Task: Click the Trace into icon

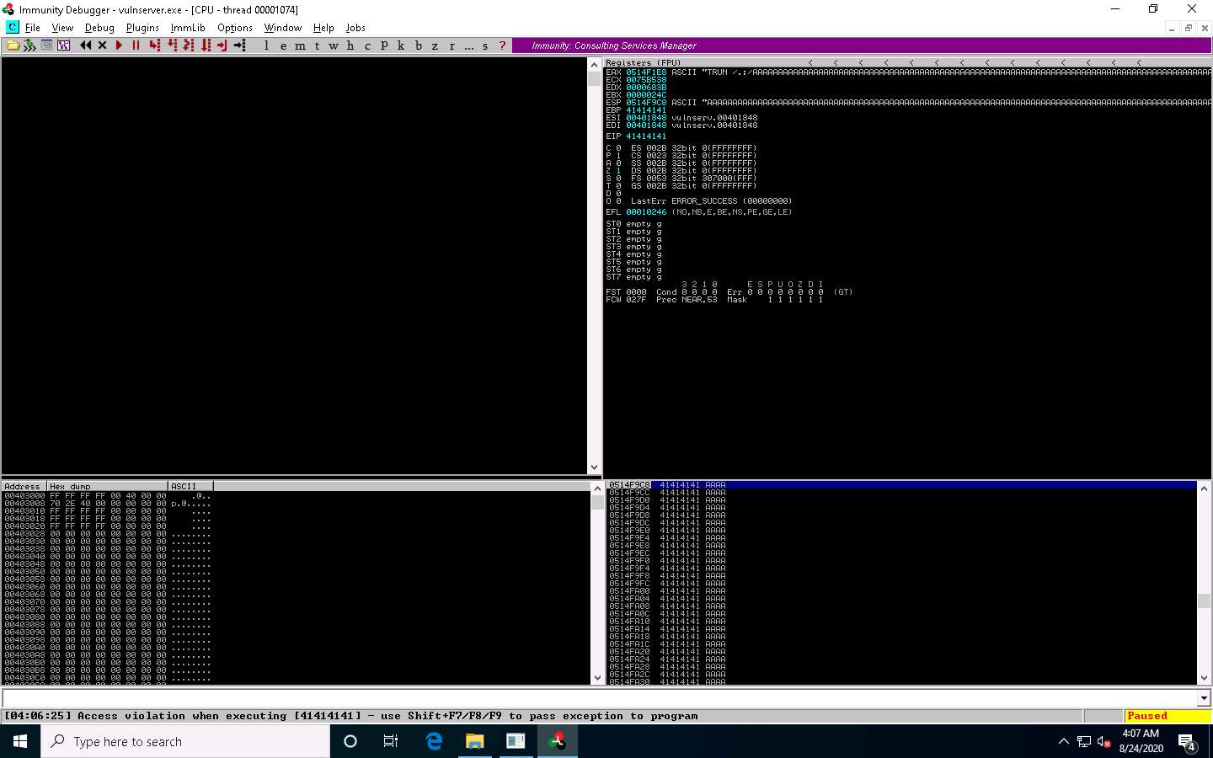Action: pyautogui.click(x=189, y=45)
